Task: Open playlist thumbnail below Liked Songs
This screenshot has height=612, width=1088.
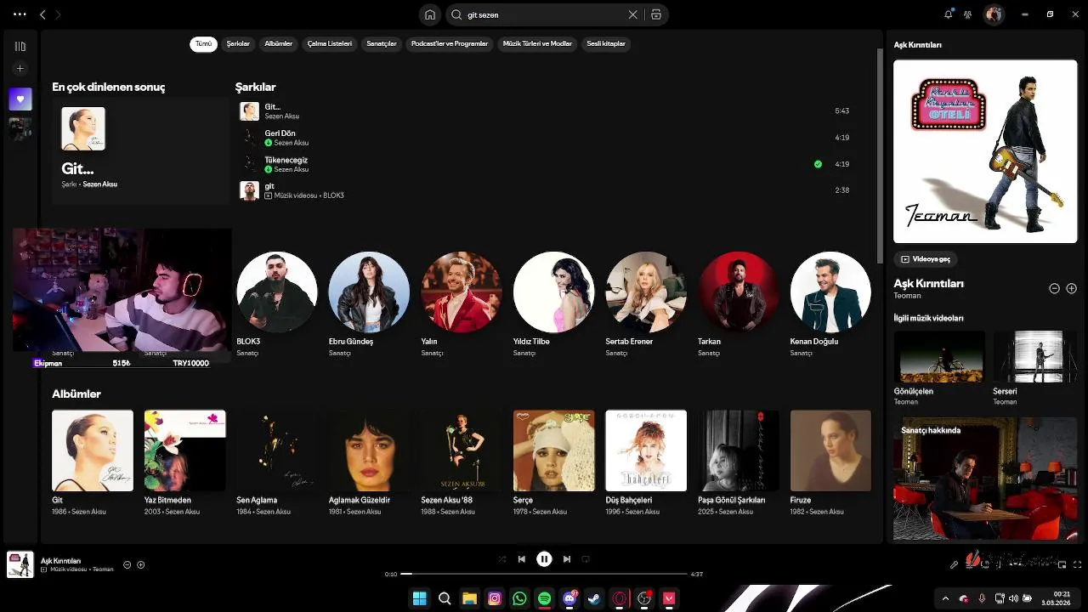Action: point(20,128)
